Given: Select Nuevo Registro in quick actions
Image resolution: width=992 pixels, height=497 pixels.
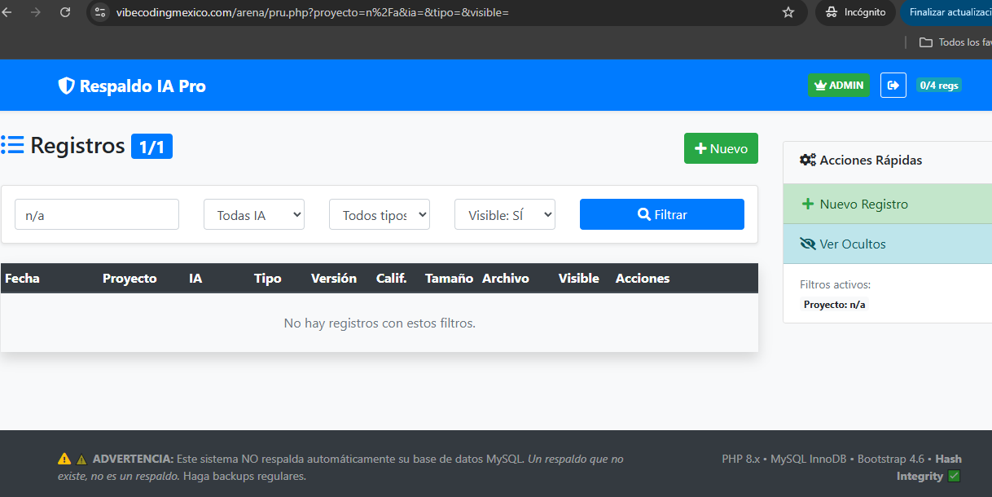Looking at the screenshot, I should click(863, 204).
